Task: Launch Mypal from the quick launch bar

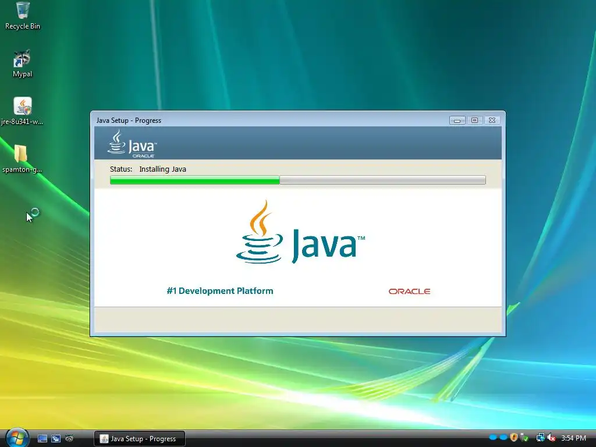Action: pos(69,438)
